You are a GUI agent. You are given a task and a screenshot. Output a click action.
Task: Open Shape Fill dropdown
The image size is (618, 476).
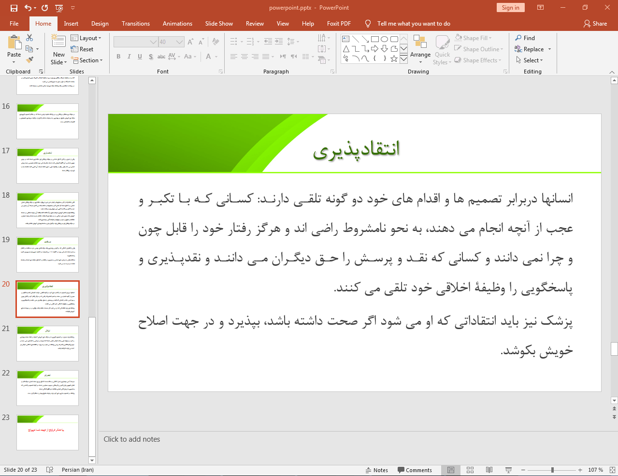(473, 38)
